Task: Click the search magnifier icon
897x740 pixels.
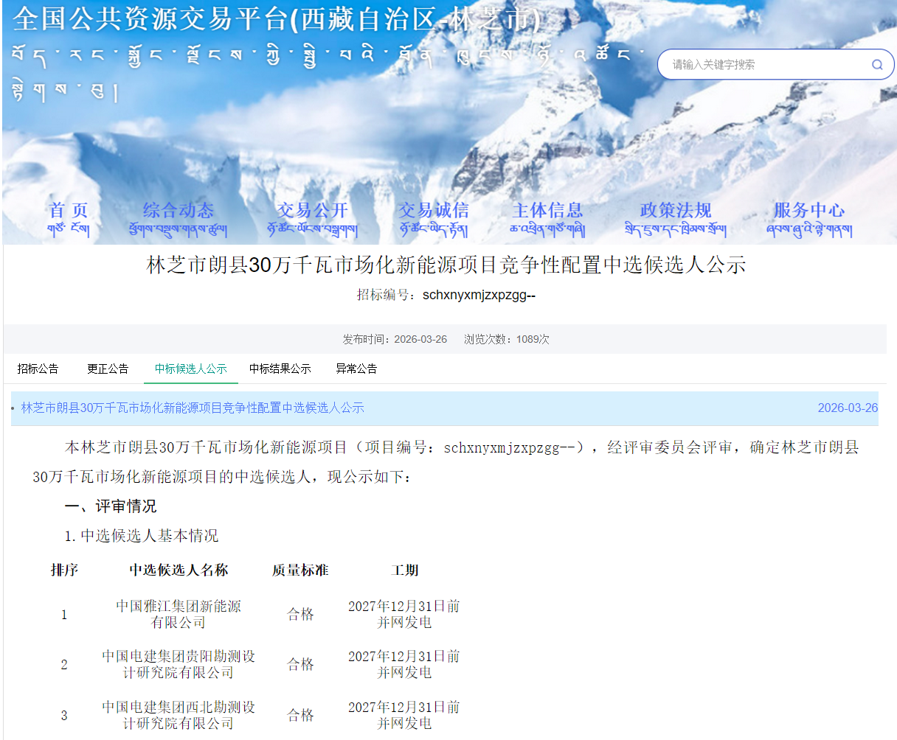Action: coord(877,64)
